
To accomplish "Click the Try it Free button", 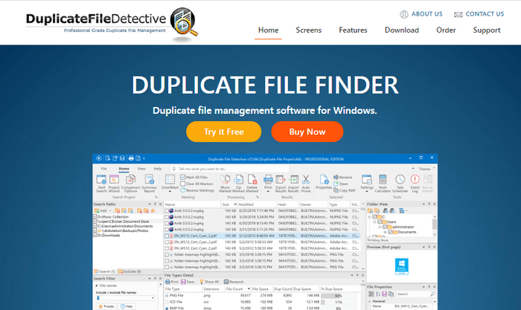I will click(223, 132).
